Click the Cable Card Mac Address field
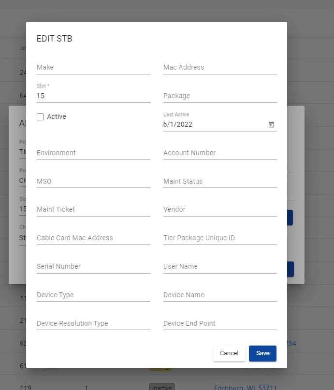The height and width of the screenshot is (390, 334). pyautogui.click(x=93, y=238)
